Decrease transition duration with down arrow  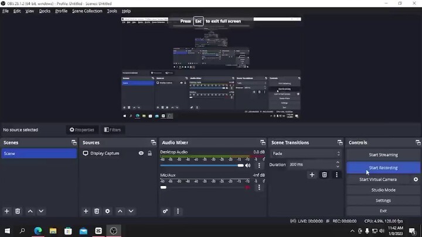click(338, 166)
